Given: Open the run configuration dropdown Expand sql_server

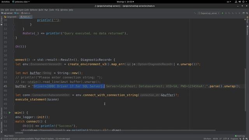Looking at the screenshot, I should pyautogui.click(x=209, y=13).
